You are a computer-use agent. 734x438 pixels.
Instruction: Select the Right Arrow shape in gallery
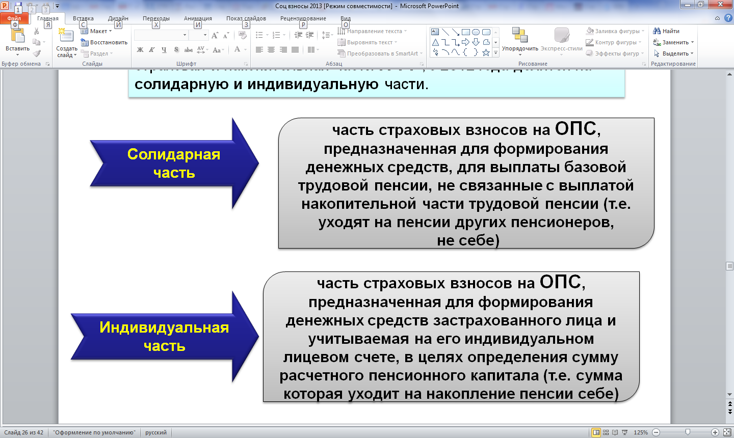click(466, 42)
